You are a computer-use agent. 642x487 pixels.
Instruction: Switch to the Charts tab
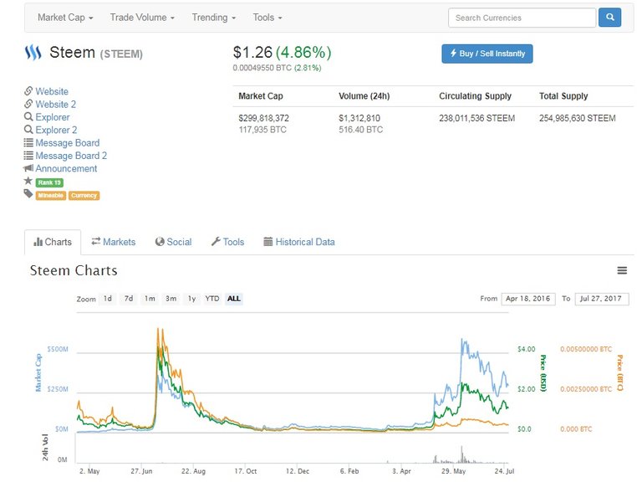[x=53, y=242]
